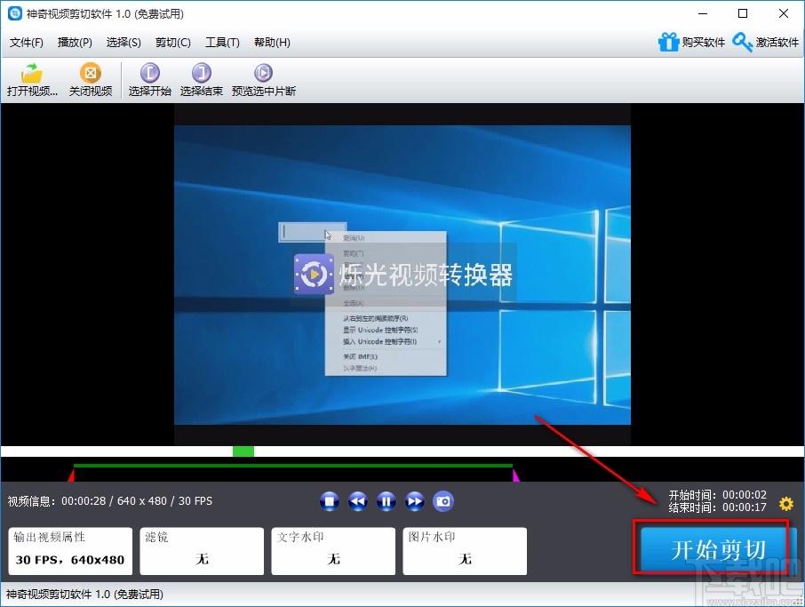Click the red start marker on the timeline
The image size is (805, 607).
(71, 475)
